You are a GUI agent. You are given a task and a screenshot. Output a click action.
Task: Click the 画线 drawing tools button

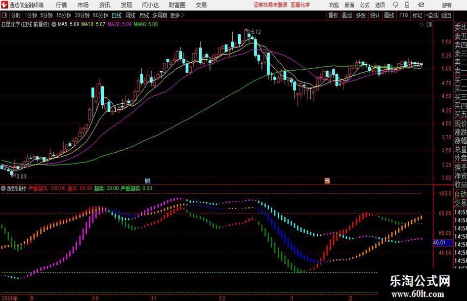click(389, 15)
